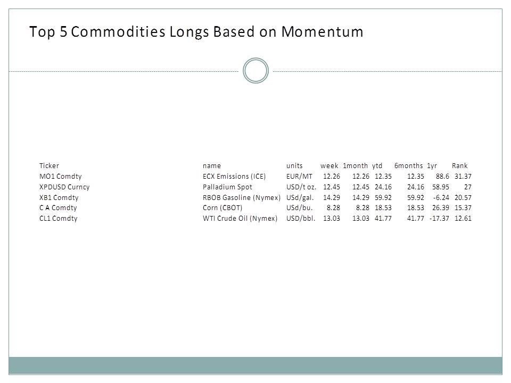Select the name column header
The height and width of the screenshot is (383, 511).
click(x=211, y=165)
